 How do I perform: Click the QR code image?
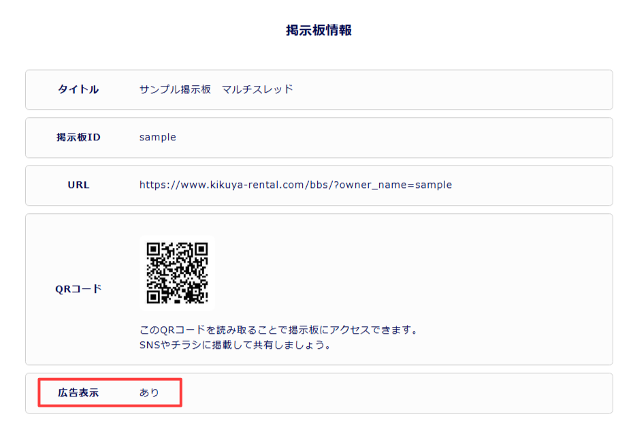pos(177,272)
